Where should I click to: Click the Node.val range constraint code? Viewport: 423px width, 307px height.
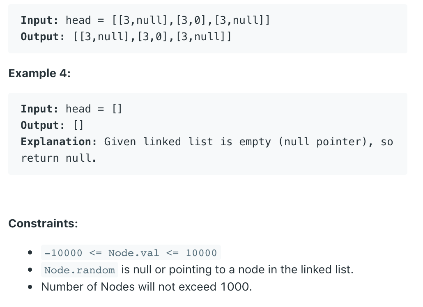(131, 253)
